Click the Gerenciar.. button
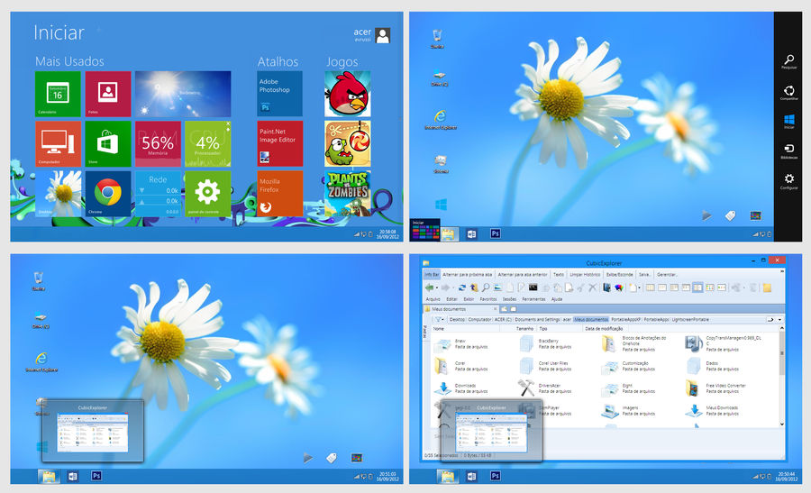 click(x=666, y=275)
